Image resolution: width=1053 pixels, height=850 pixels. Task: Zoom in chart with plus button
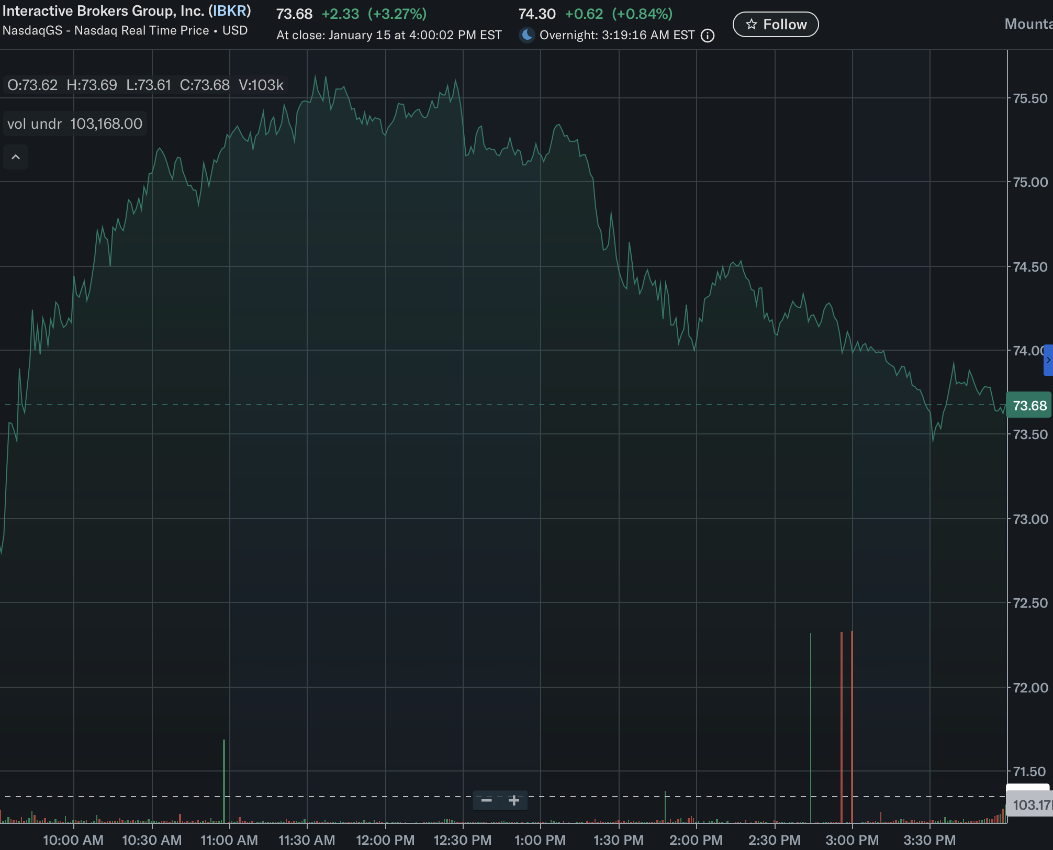tap(514, 800)
